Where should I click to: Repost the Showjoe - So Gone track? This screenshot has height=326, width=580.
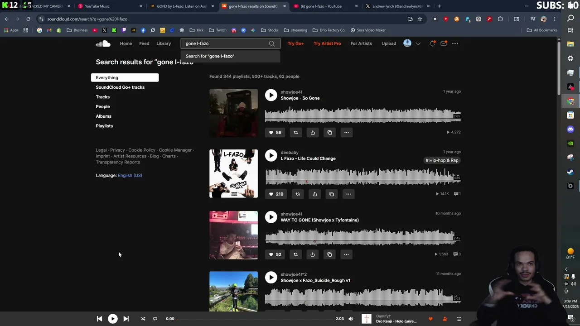coord(296,133)
